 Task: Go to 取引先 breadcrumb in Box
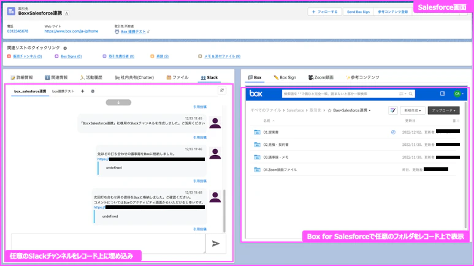315,110
